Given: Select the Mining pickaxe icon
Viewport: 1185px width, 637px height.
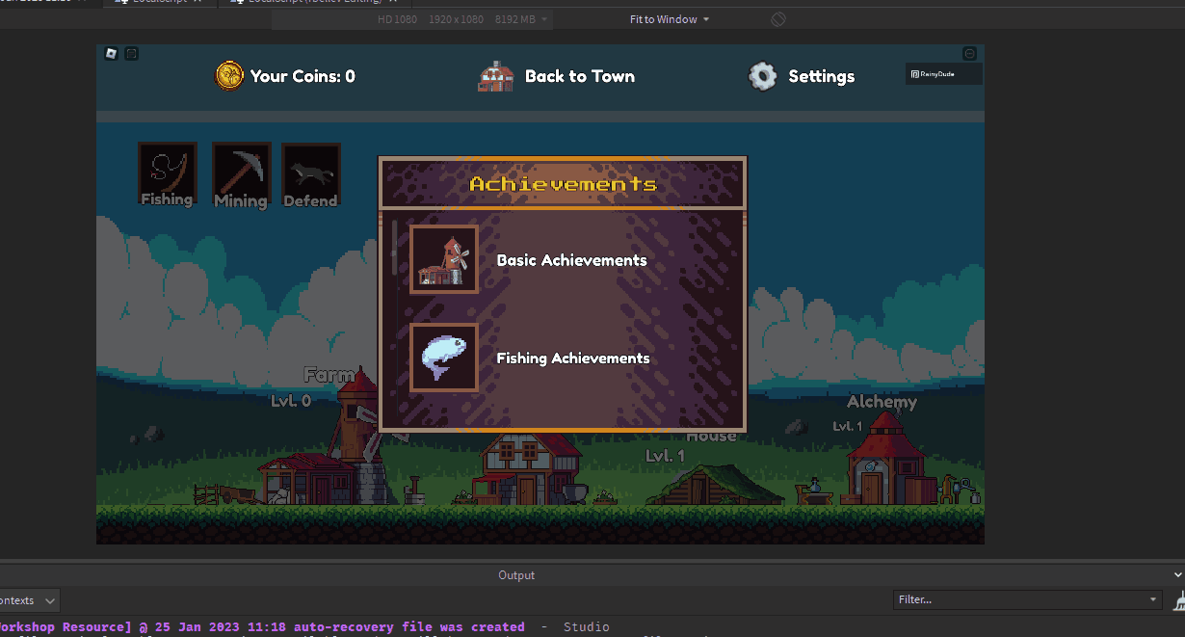Looking at the screenshot, I should pos(241,174).
